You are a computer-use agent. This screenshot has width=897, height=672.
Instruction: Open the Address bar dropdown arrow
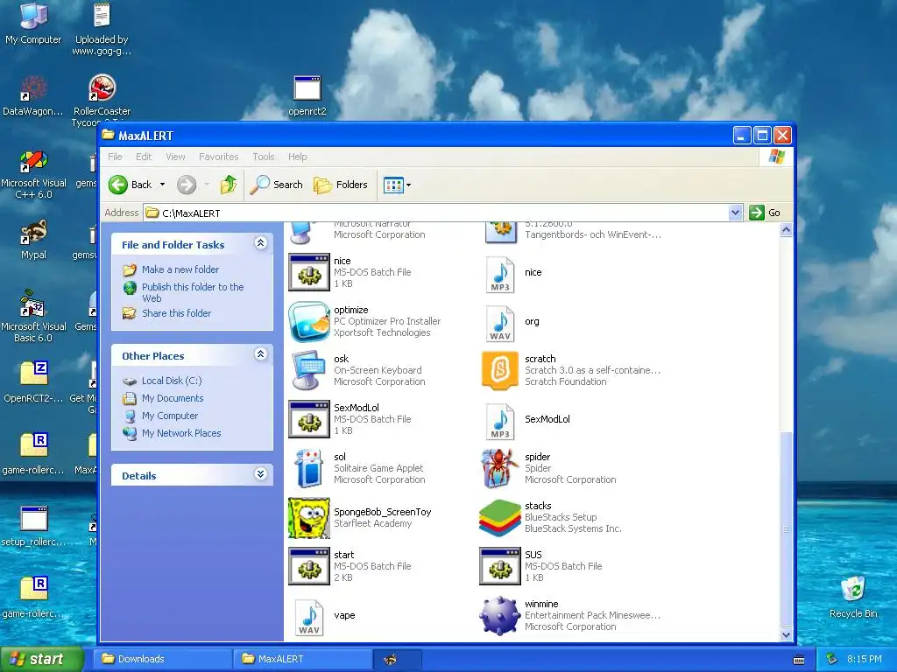(x=735, y=213)
